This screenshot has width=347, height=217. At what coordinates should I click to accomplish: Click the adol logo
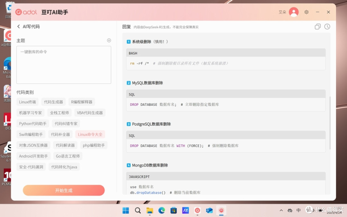point(26,12)
